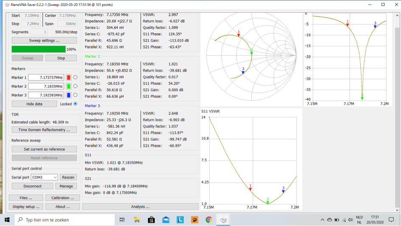Open volume speaker tray icon
Screen dimensions: 401x226
351,220
